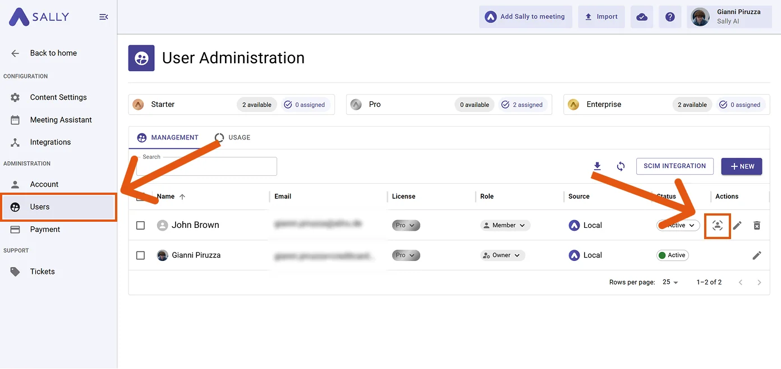This screenshot has width=781, height=369.
Task: Click the Import button
Action: (x=601, y=17)
